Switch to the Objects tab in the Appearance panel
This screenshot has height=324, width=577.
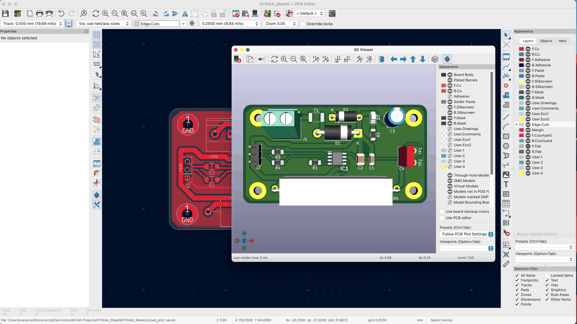pos(546,41)
